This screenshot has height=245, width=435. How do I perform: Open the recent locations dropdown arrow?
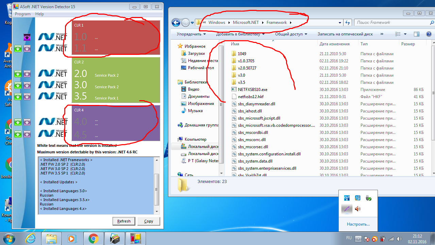tap(193, 23)
